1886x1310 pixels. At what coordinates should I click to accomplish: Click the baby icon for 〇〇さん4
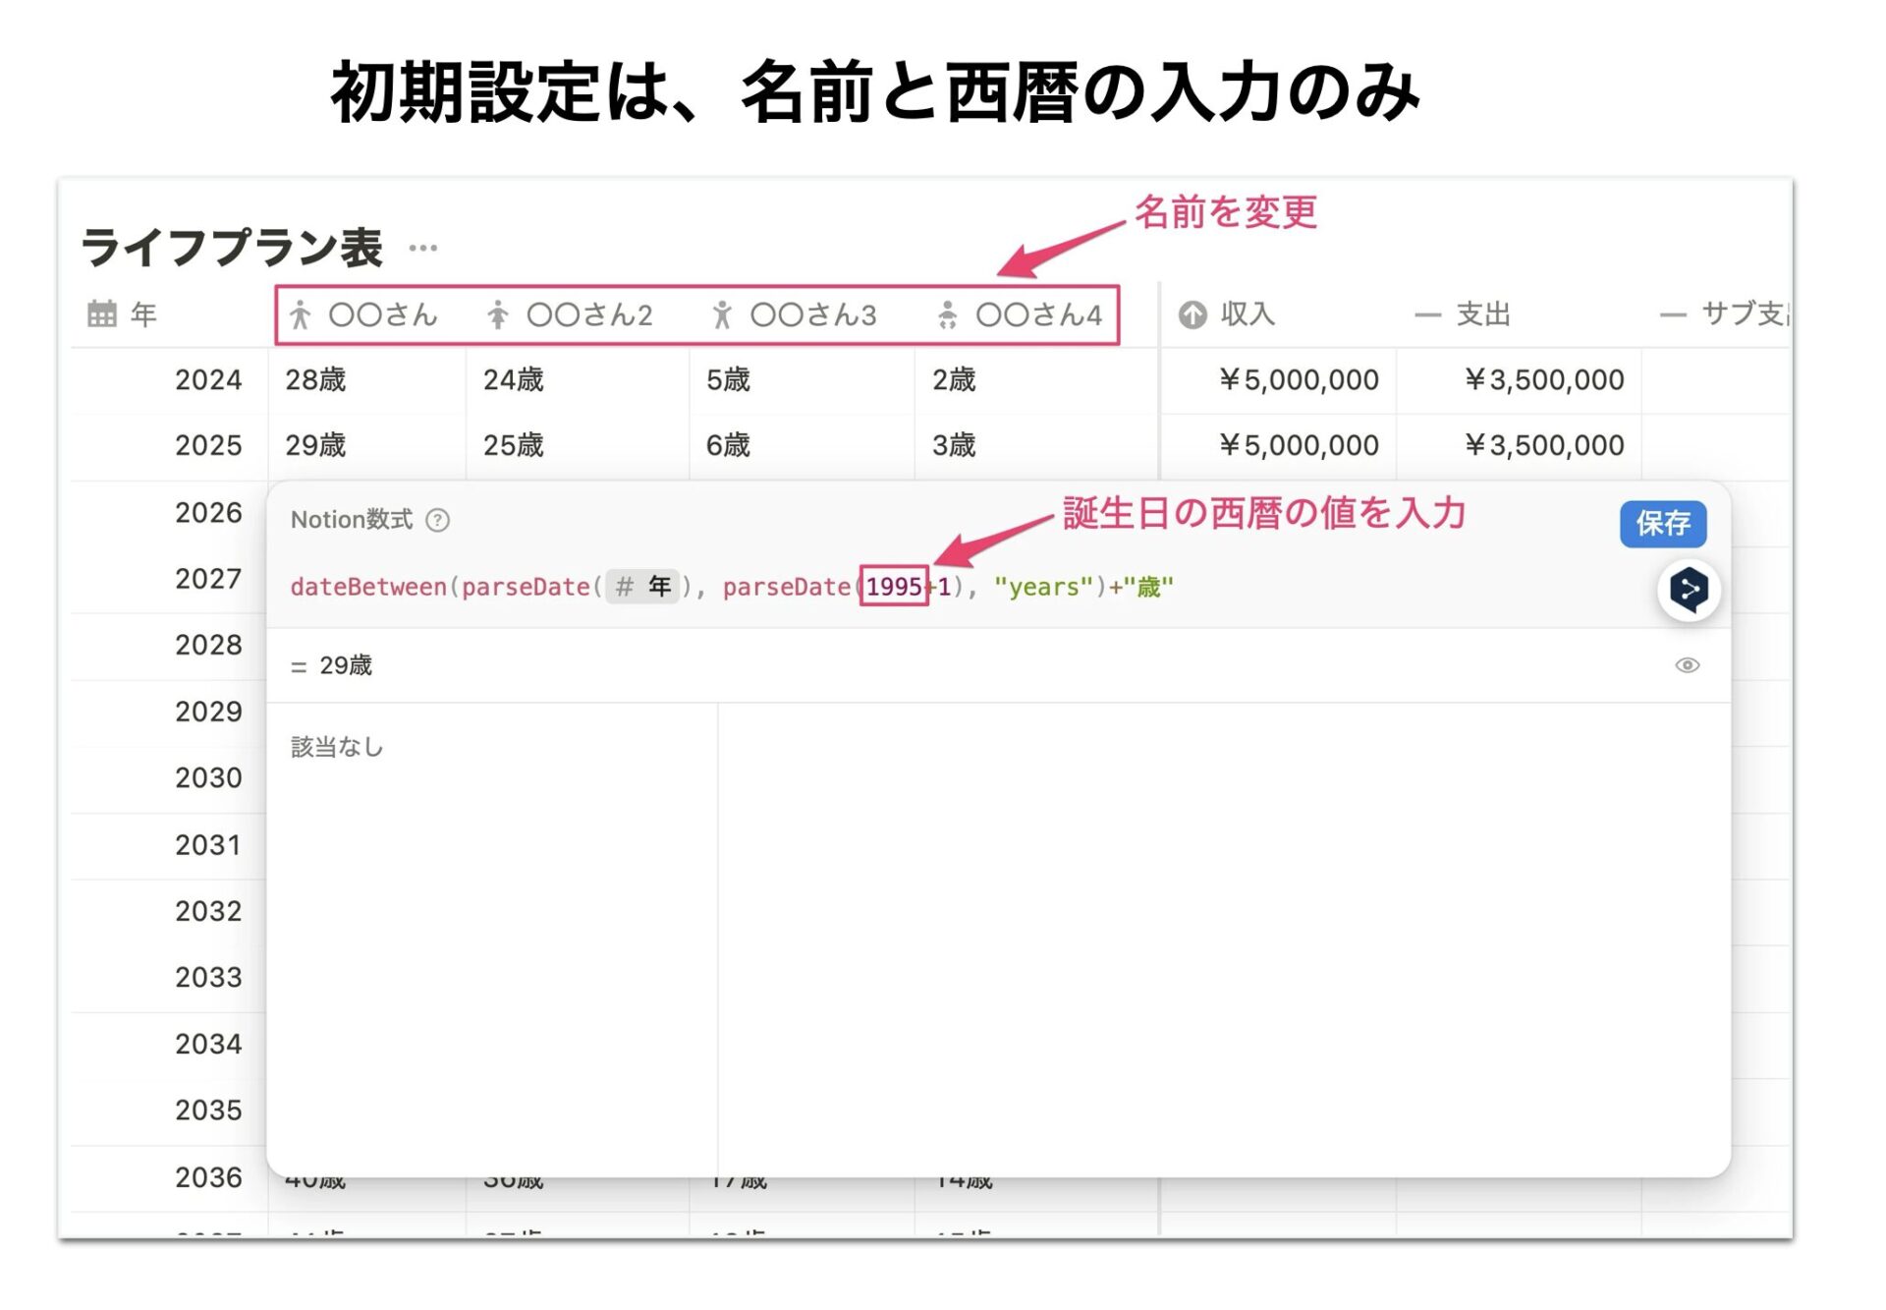[x=947, y=314]
